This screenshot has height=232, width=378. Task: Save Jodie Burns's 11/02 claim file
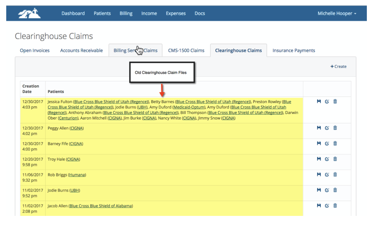click(319, 190)
